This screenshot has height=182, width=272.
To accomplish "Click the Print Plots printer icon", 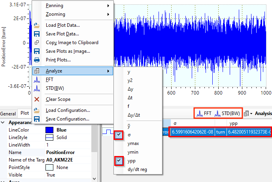I will tap(37, 60).
